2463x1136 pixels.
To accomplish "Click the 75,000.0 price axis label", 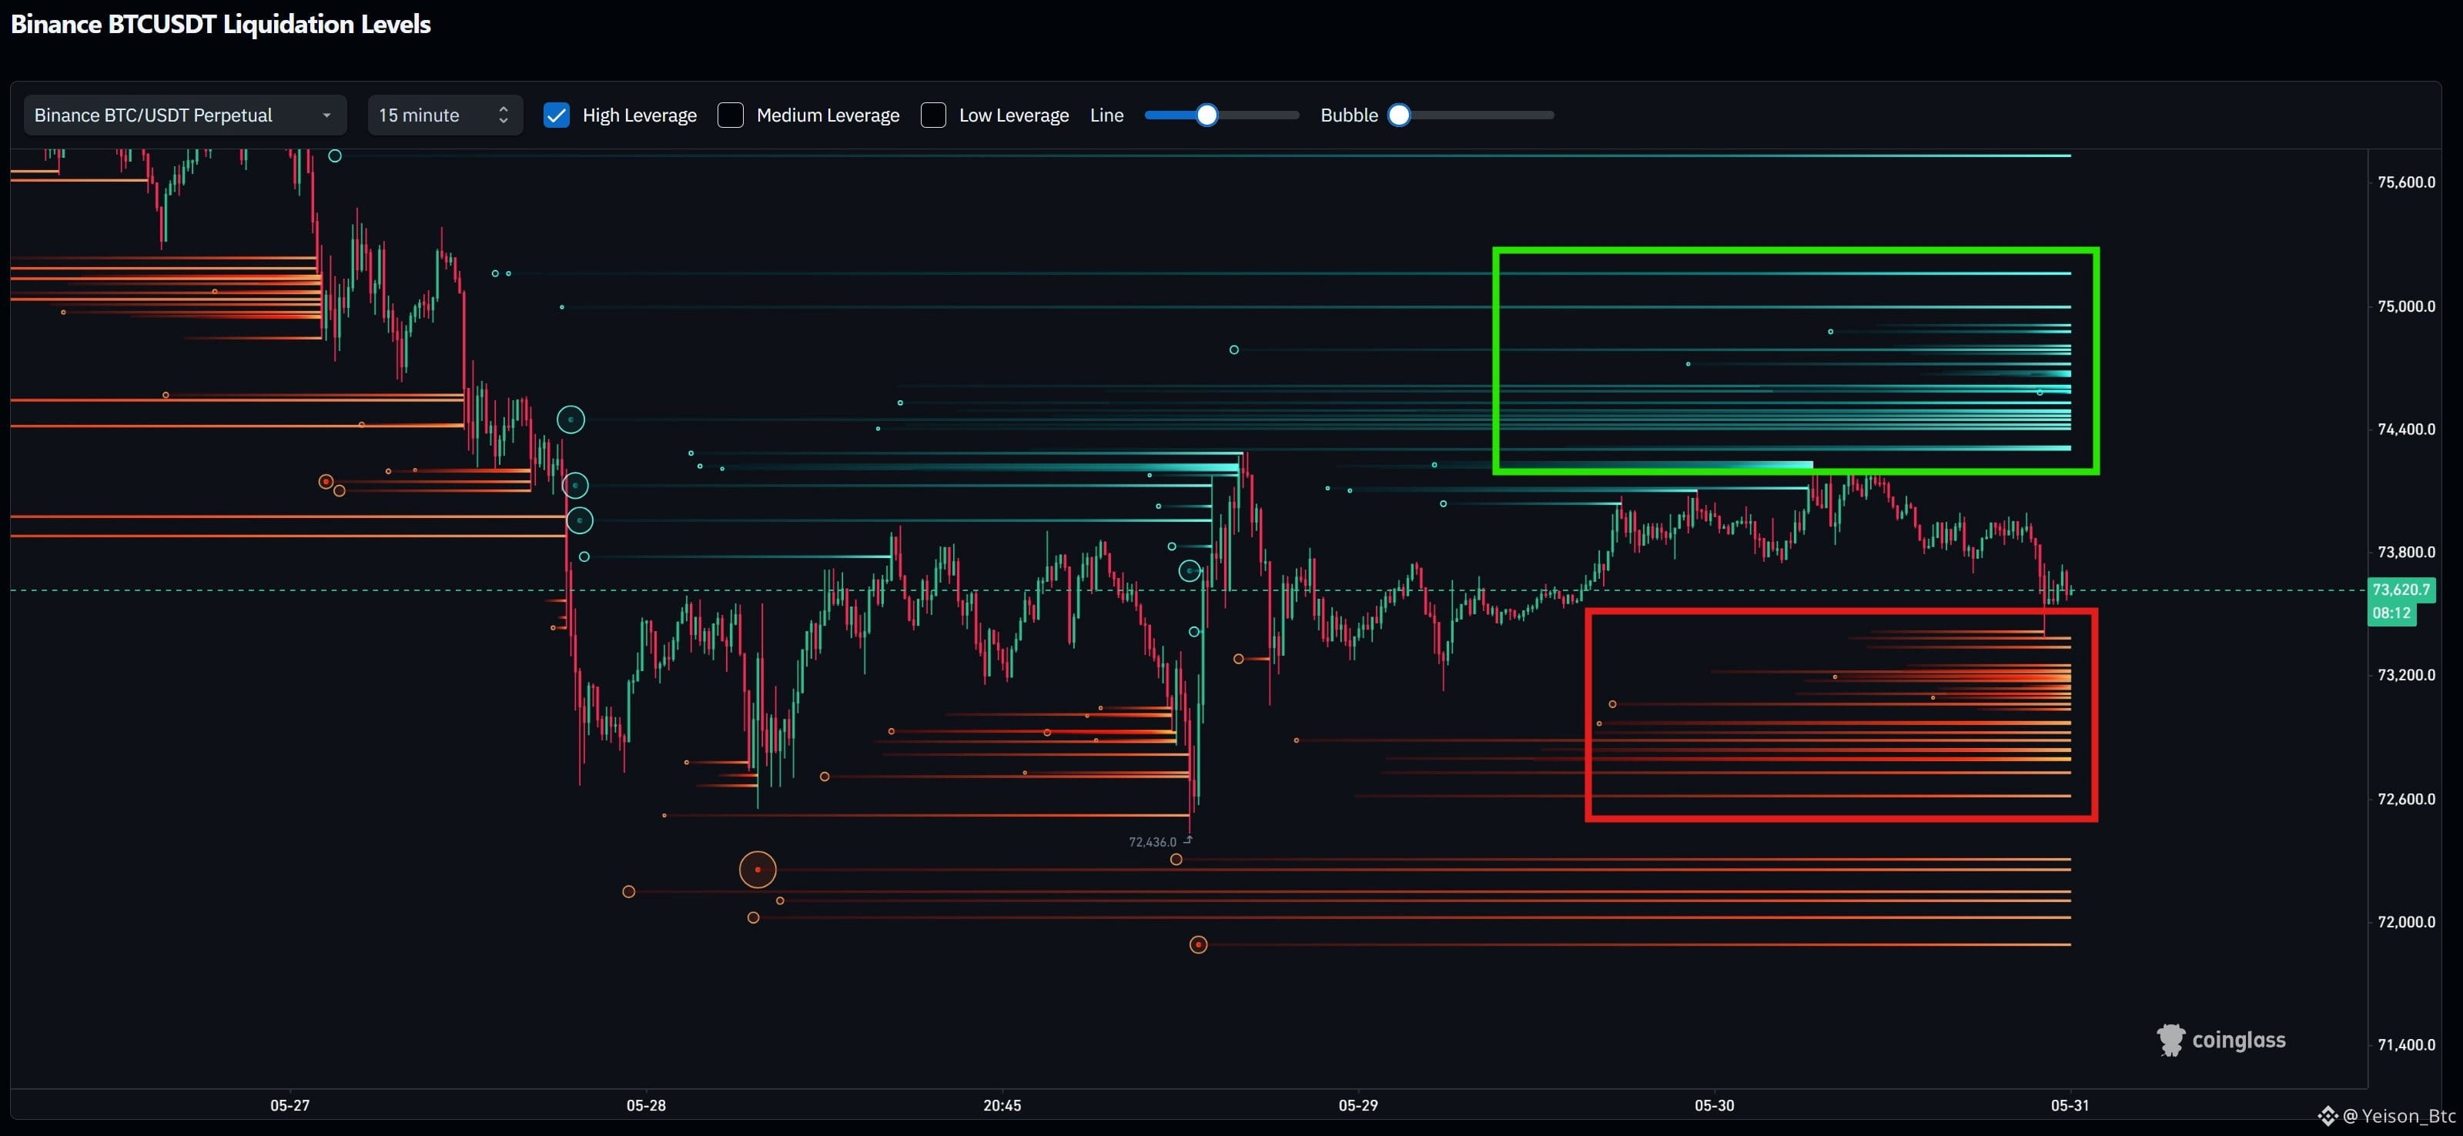I will [2407, 306].
